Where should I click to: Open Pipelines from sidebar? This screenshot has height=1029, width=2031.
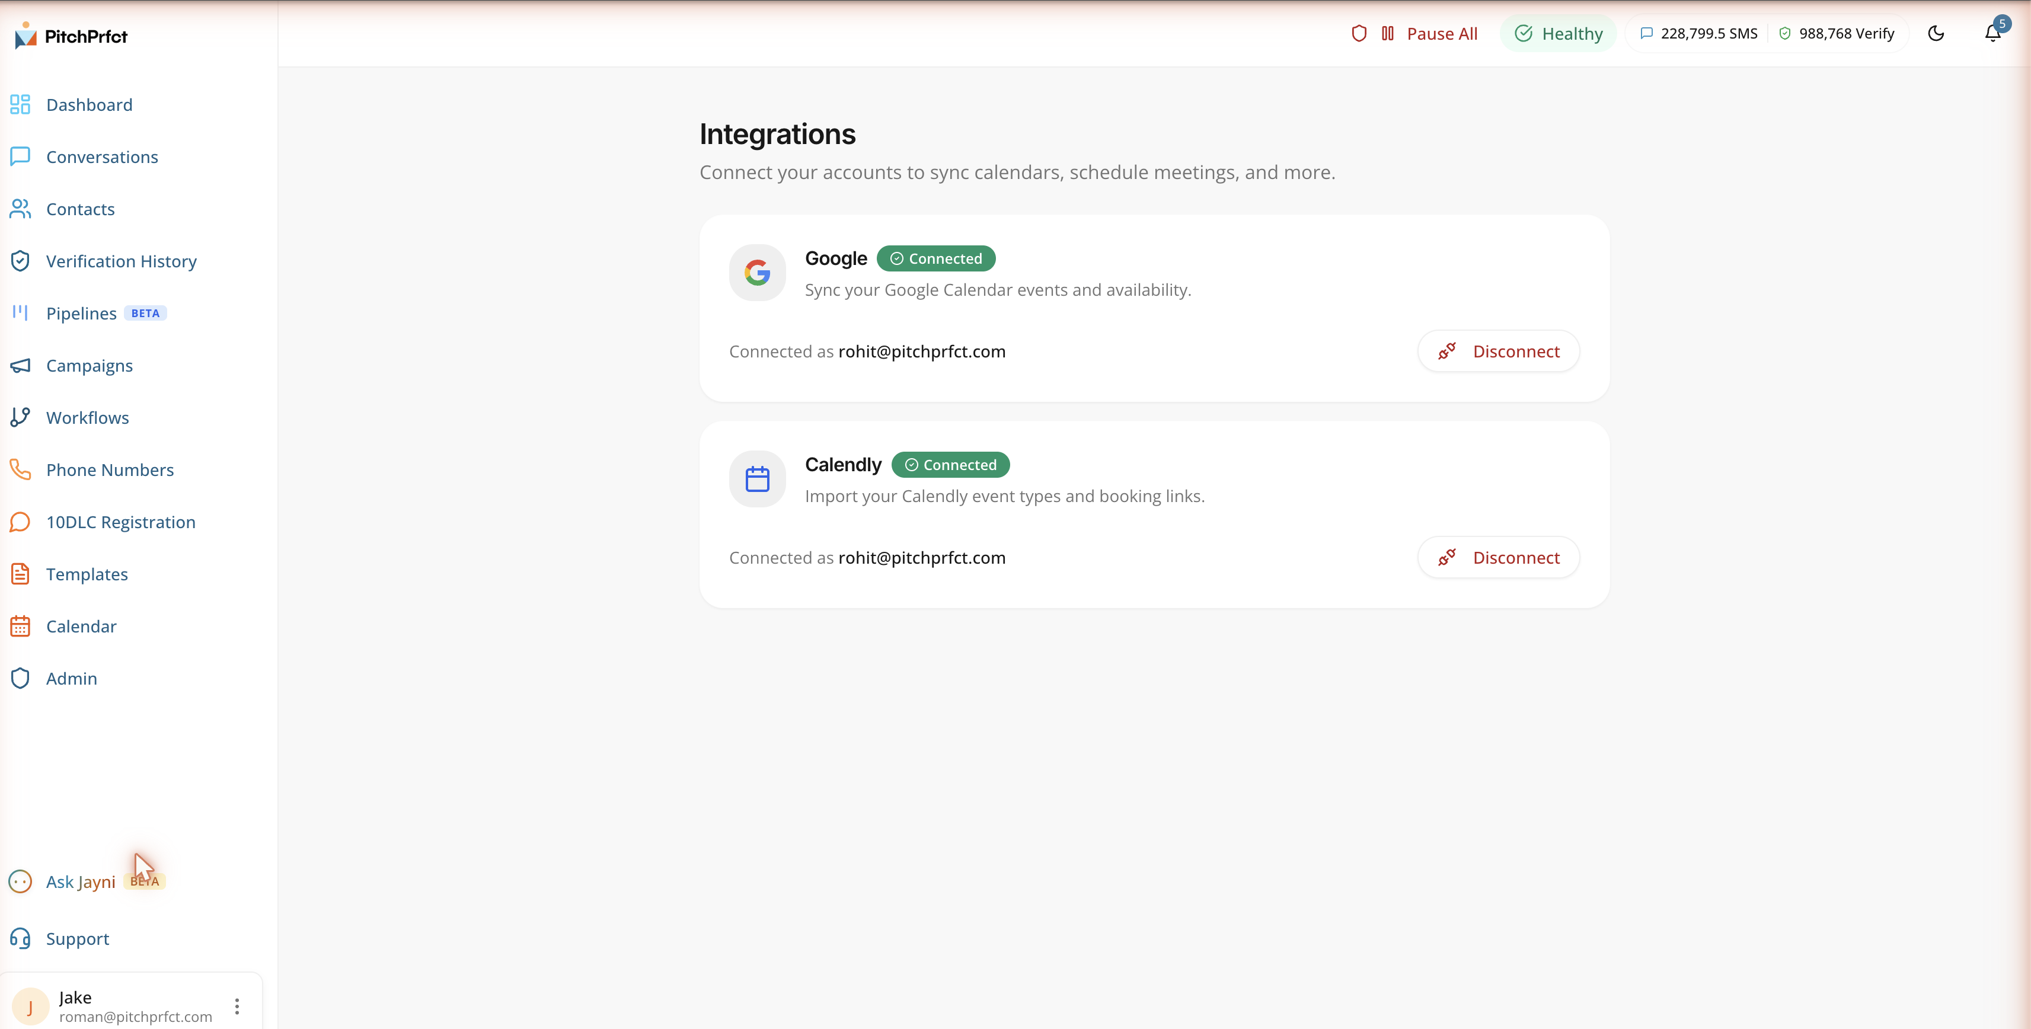81,313
